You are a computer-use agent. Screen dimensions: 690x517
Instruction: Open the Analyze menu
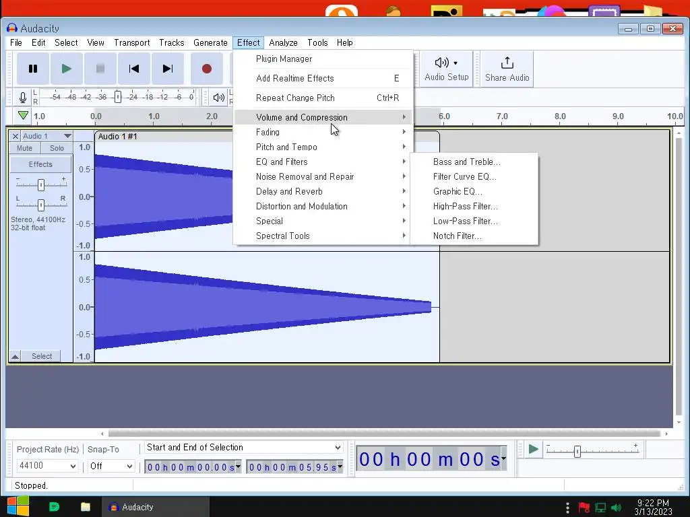(284, 42)
